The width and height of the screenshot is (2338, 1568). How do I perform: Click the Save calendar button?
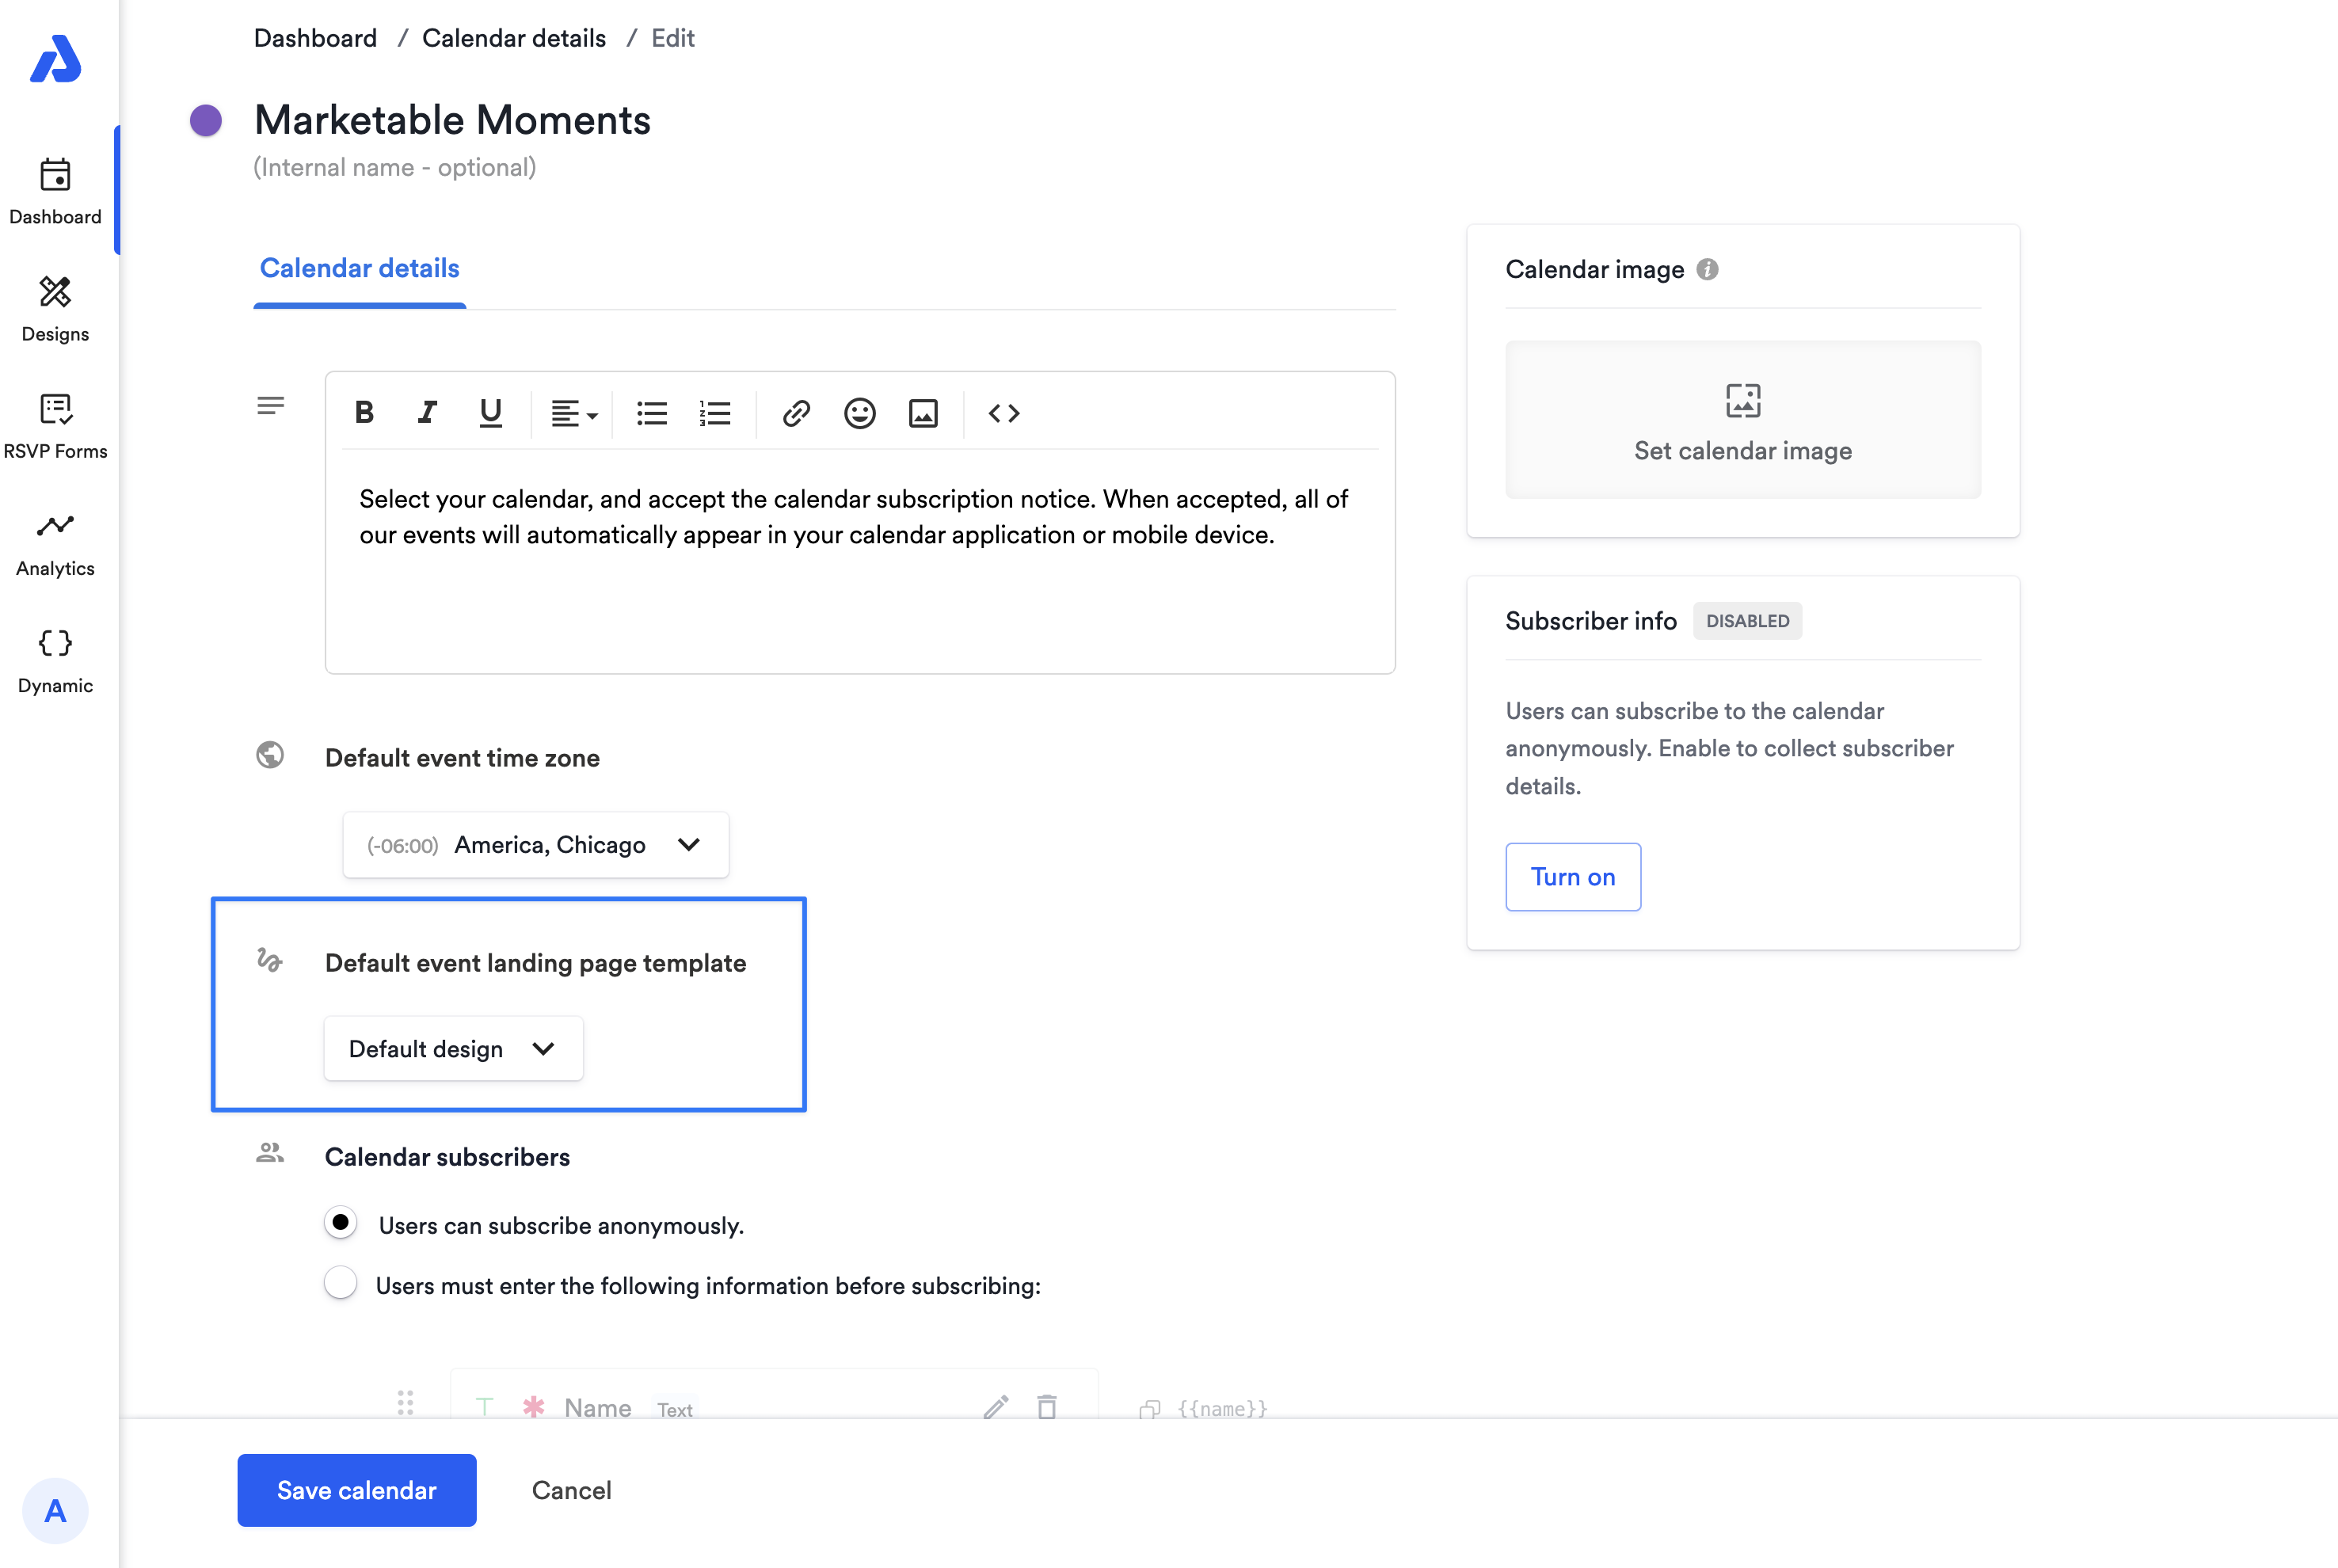click(x=357, y=1489)
